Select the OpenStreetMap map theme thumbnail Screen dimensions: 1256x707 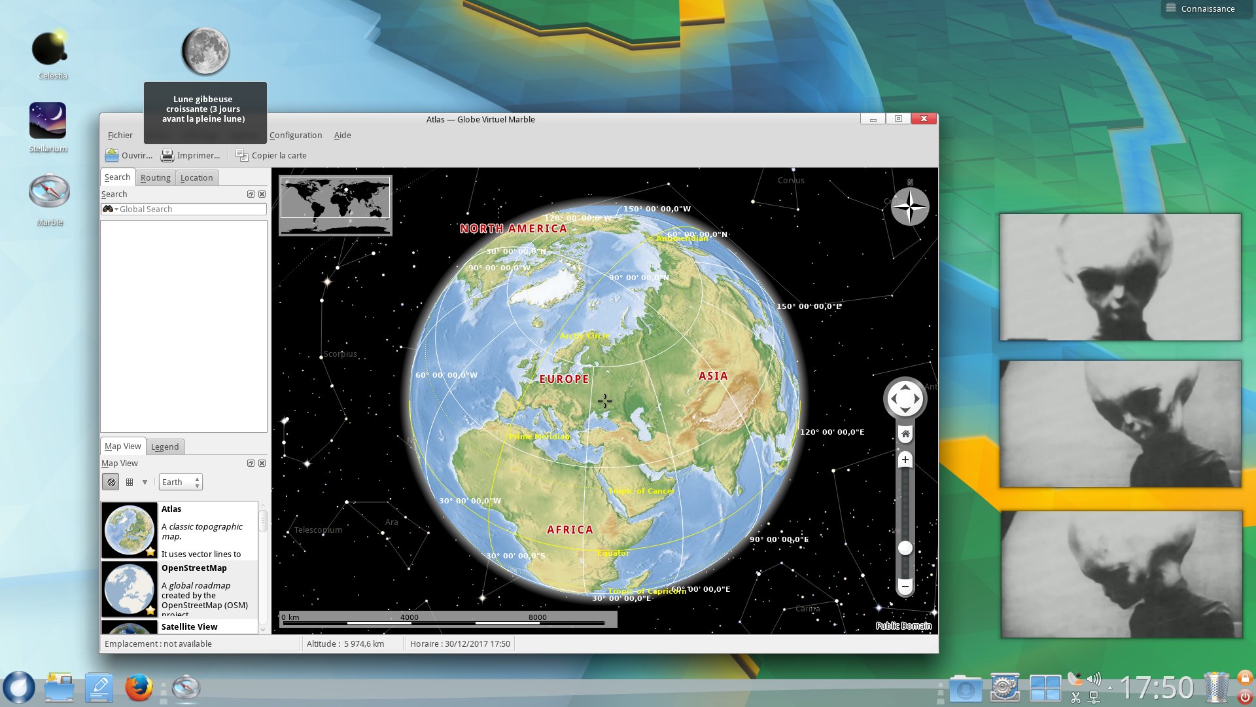[x=130, y=590]
